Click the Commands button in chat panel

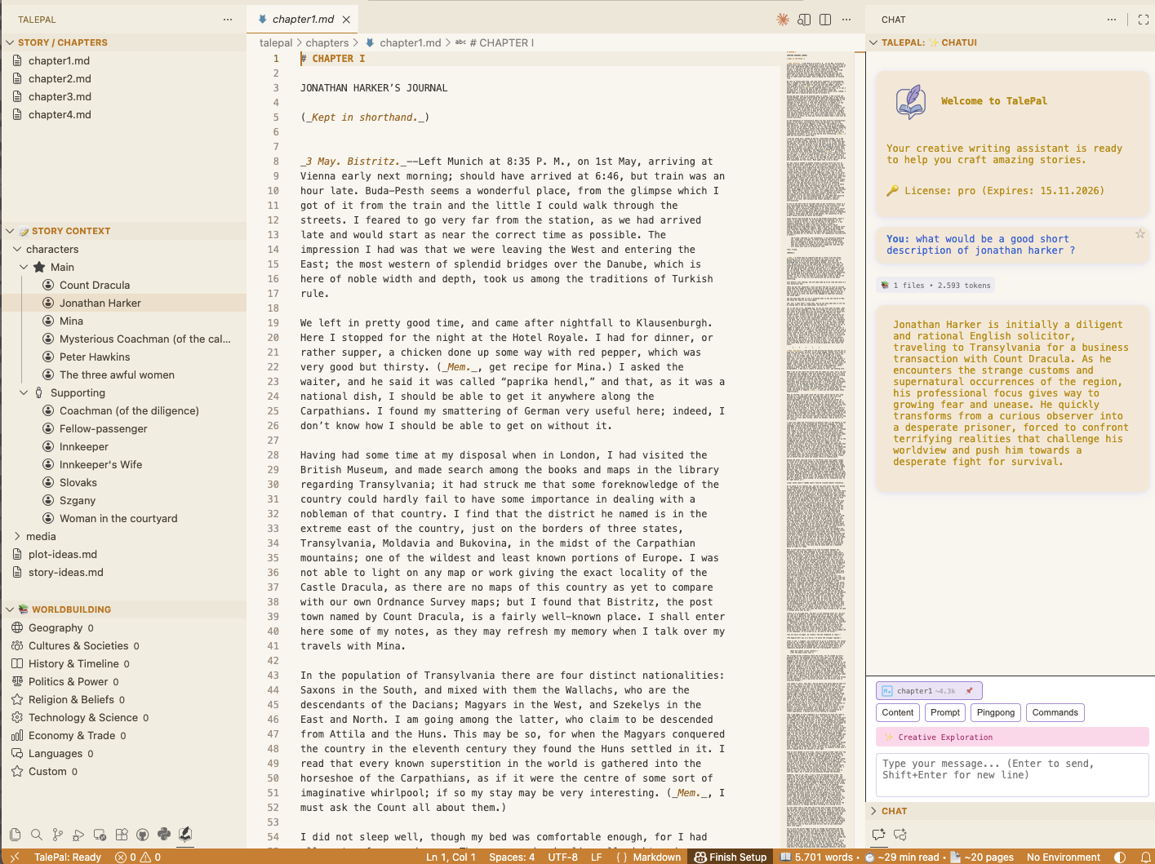point(1055,712)
